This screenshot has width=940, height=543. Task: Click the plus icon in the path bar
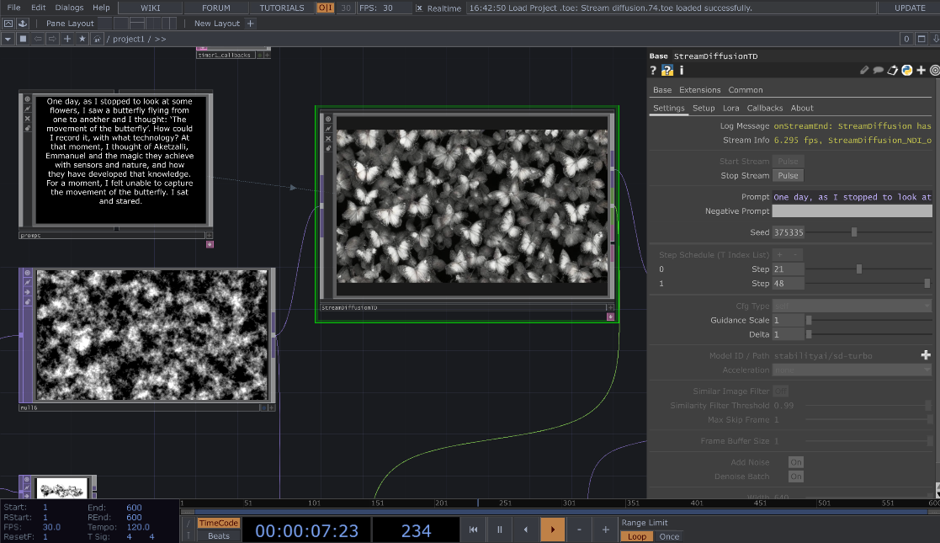[x=67, y=39]
